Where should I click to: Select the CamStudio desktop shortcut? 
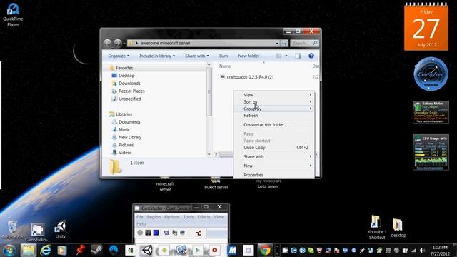point(38,232)
